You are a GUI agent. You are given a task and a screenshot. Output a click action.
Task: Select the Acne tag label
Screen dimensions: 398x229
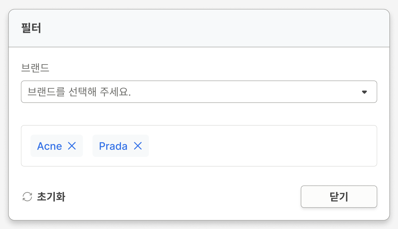pos(49,146)
